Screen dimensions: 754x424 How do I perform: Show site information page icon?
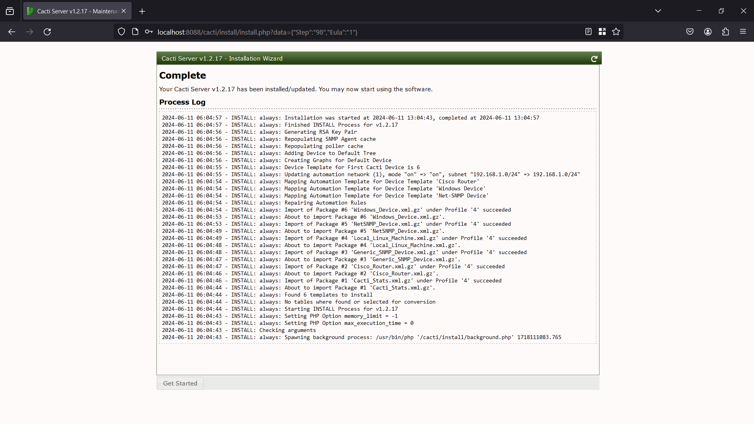[x=135, y=32]
